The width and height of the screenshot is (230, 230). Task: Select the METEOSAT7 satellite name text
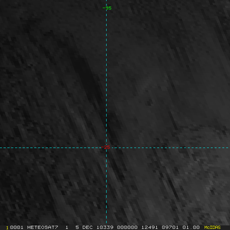(x=43, y=227)
